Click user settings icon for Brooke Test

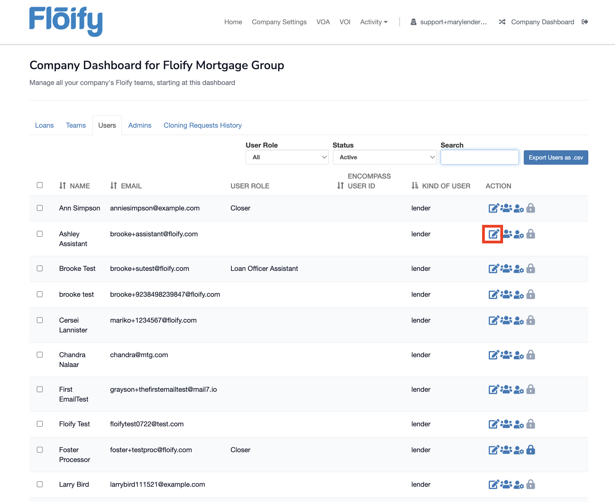pos(518,269)
